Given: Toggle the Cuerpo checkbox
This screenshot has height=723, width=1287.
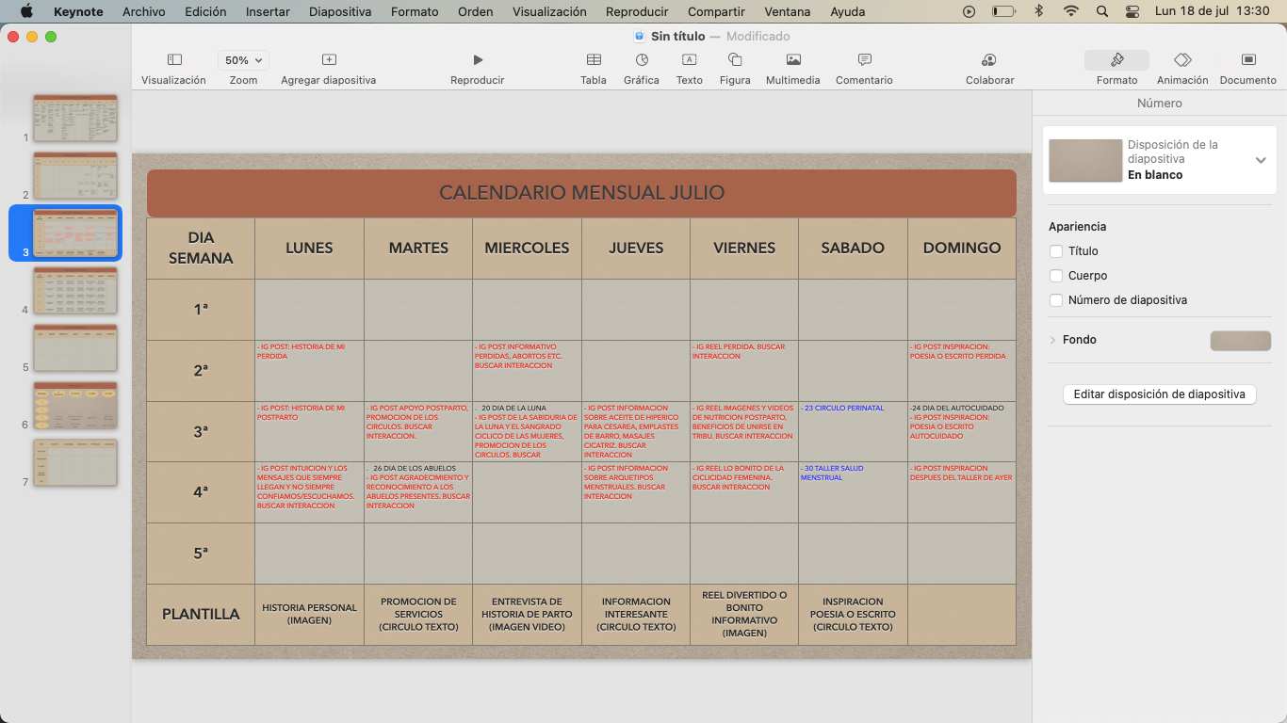Looking at the screenshot, I should 1056,276.
